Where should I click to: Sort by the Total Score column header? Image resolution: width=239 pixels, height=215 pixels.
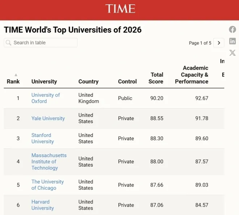tap(156, 78)
